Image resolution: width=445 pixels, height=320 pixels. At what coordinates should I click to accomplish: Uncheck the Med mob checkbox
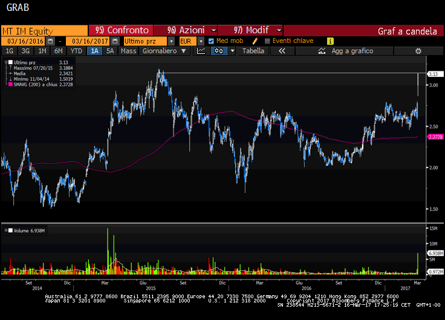pos(211,41)
